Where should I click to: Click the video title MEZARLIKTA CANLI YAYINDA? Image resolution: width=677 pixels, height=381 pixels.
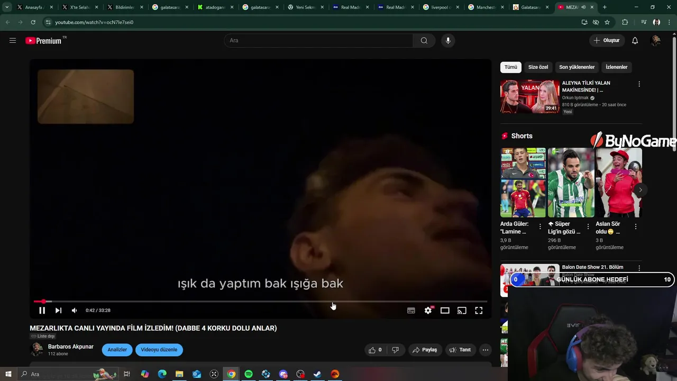click(153, 328)
